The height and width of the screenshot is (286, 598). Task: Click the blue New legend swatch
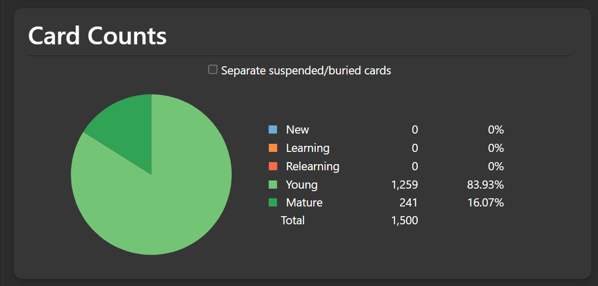tap(273, 129)
